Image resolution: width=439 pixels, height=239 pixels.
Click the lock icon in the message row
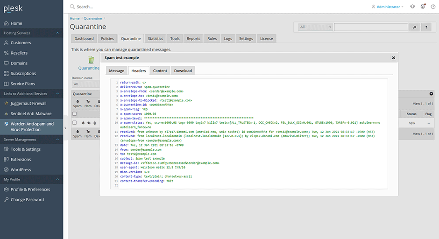click(83, 123)
